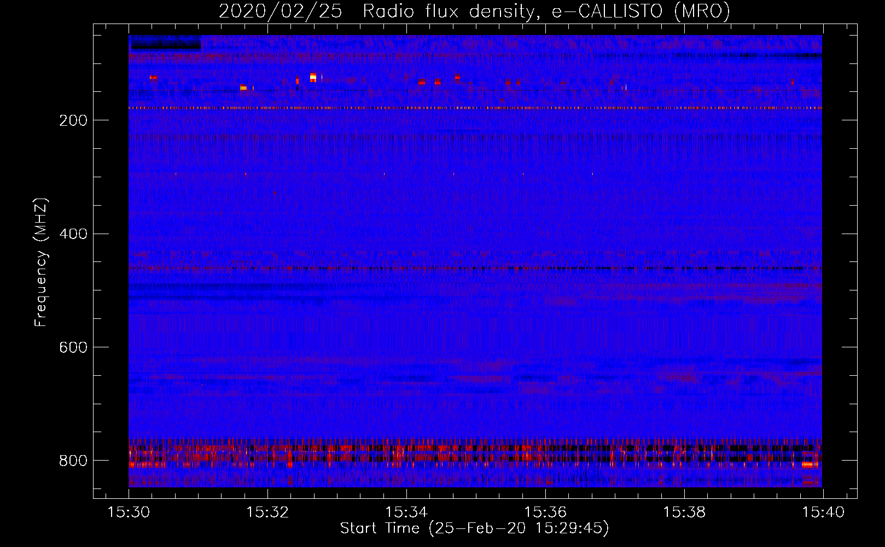Click the 15:40 time tick label

coord(823,513)
